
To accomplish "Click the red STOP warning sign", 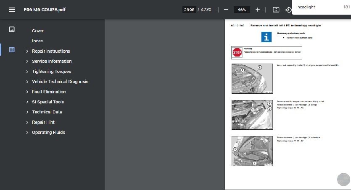I will 237,53.
